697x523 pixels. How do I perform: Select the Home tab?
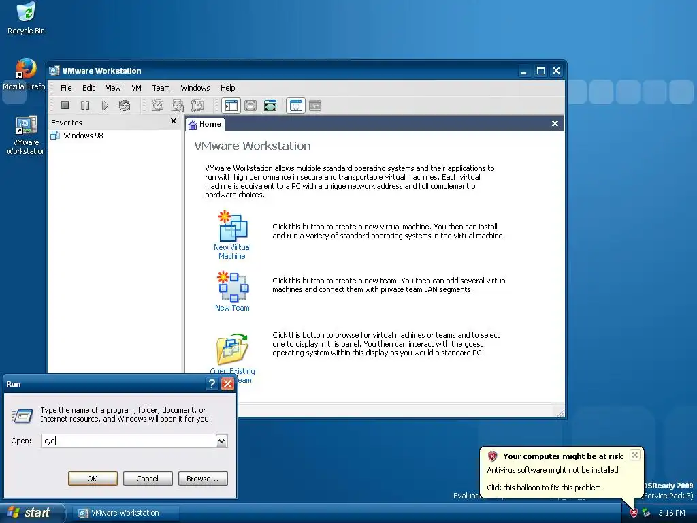point(205,124)
